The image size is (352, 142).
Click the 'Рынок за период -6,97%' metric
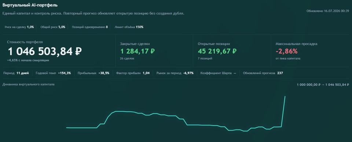click(175, 73)
